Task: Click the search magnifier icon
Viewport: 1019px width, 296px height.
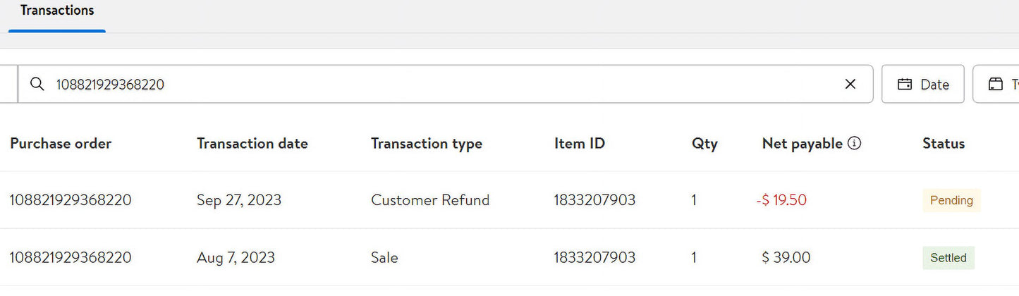Action: pos(37,85)
